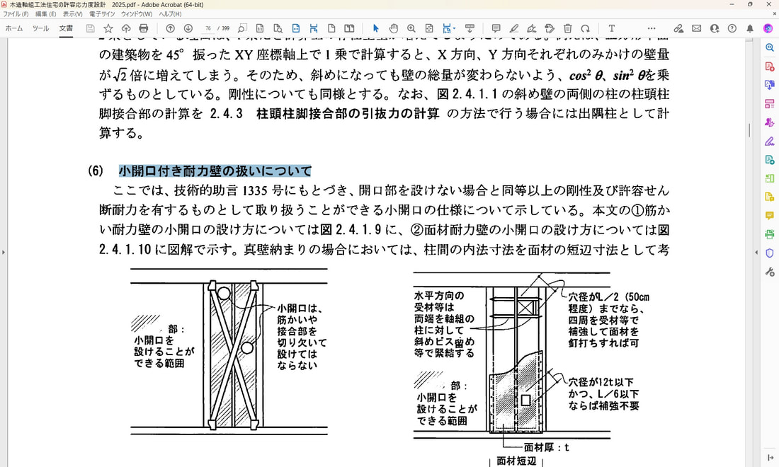Open blue Export PDF tool in right pane

(770, 85)
